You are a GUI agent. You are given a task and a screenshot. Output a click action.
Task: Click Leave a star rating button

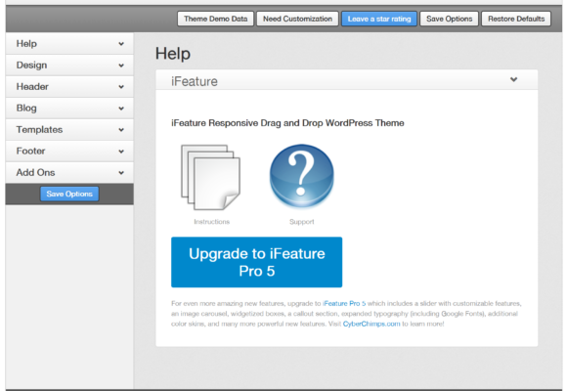point(379,19)
